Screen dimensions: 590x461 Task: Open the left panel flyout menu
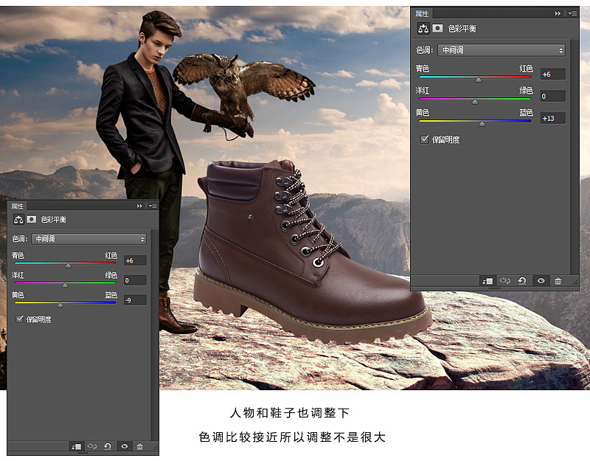click(153, 206)
